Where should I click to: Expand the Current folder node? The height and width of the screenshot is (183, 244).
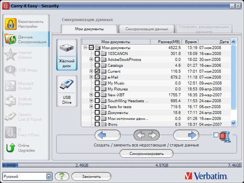pyautogui.click(x=91, y=71)
